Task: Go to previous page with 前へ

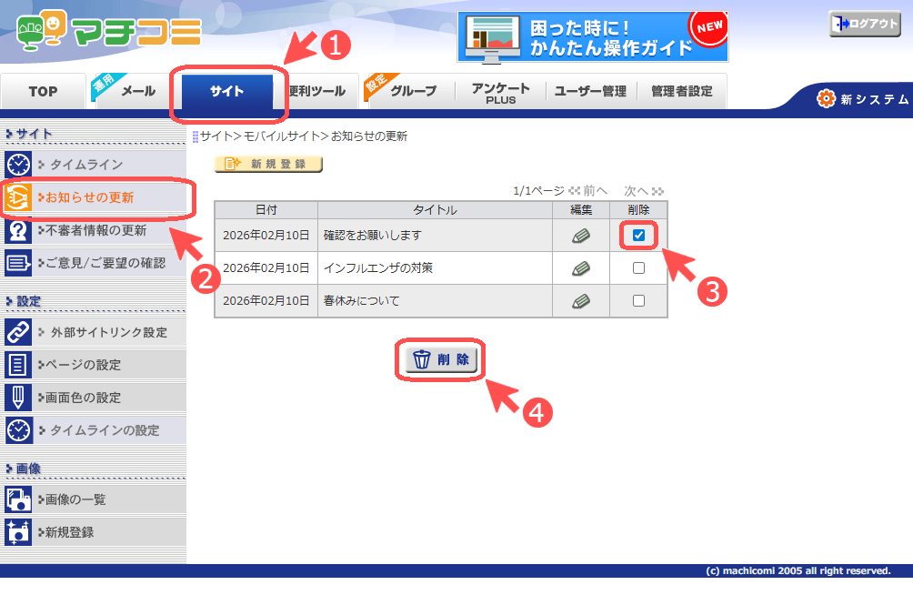Action: coord(588,191)
